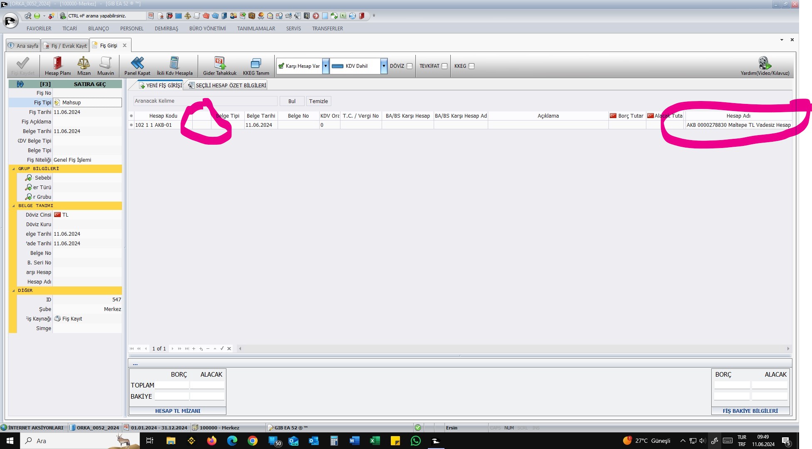Open the Hesap Planı toolbar icon
This screenshot has height=449, width=812.
pyautogui.click(x=57, y=63)
